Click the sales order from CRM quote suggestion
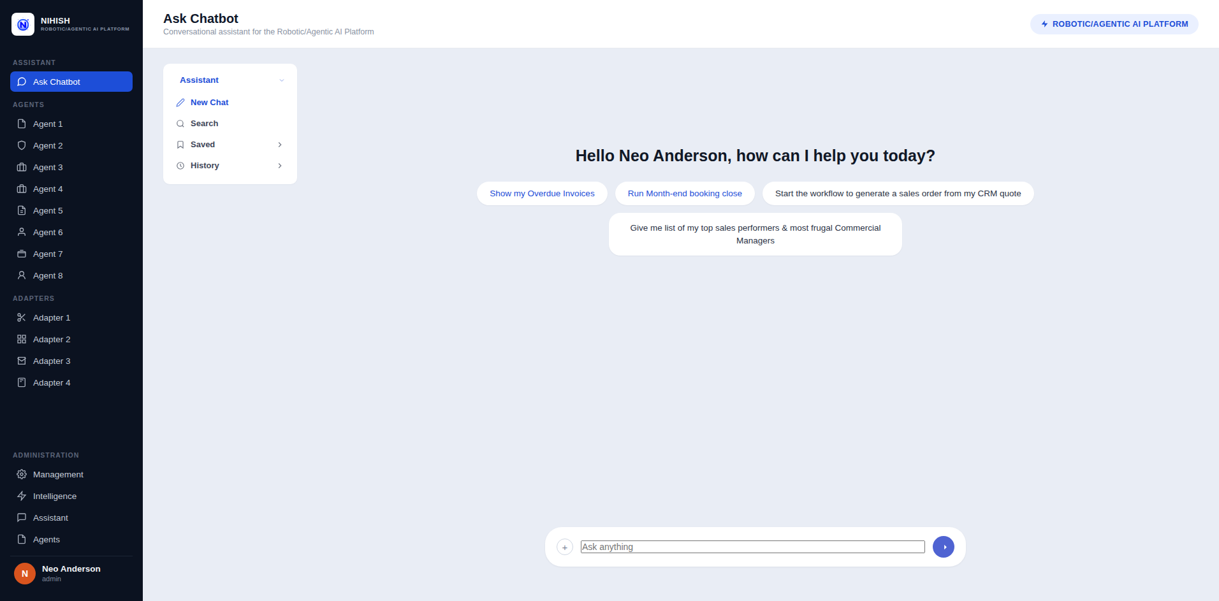Screen dimensions: 1219x601 pyautogui.click(x=898, y=194)
